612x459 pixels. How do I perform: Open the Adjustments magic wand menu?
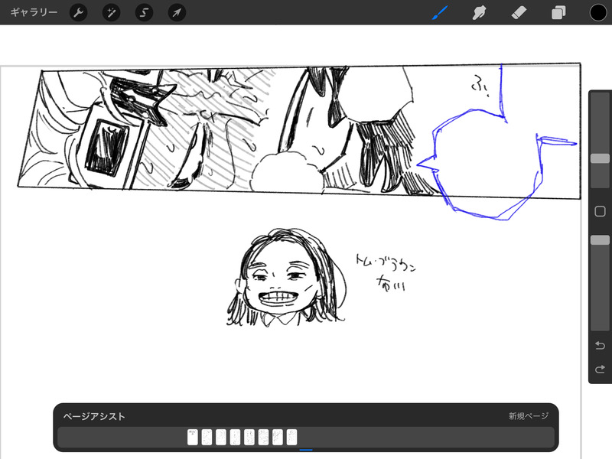tap(111, 12)
